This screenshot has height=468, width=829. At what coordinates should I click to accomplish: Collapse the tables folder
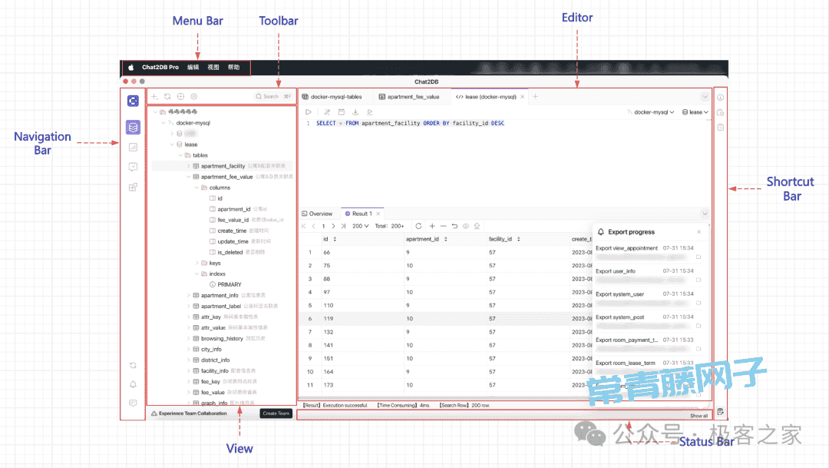(180, 155)
